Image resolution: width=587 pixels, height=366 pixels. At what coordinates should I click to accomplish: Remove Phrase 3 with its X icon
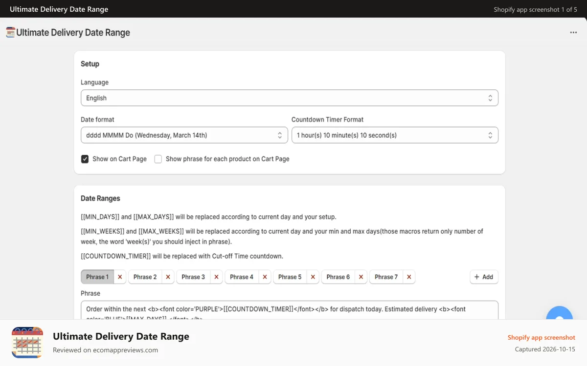216,277
